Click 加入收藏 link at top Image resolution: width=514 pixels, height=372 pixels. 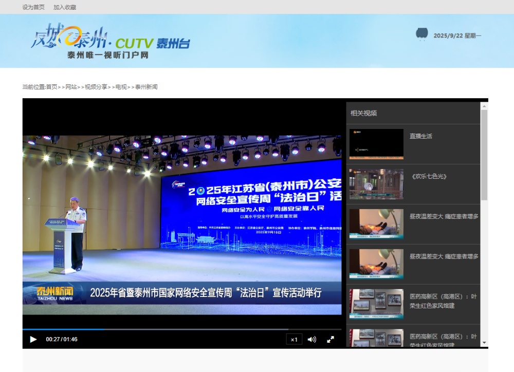pos(65,7)
